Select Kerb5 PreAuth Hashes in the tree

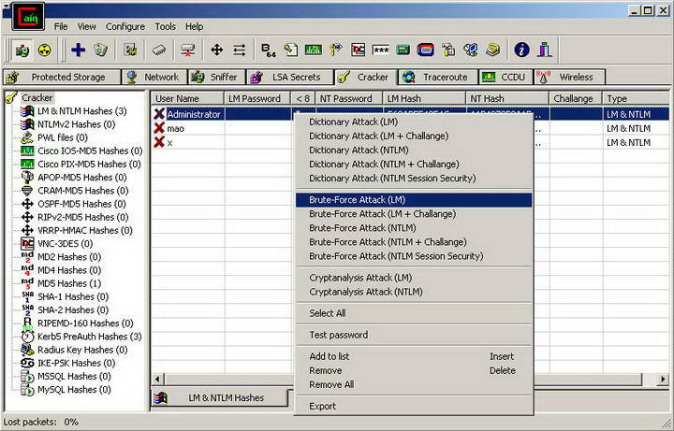[x=89, y=337]
